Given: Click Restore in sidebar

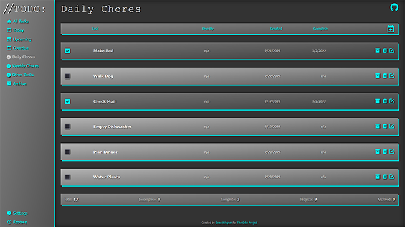Looking at the screenshot, I should click(17, 222).
